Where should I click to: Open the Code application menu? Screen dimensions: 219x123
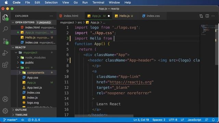16,2
